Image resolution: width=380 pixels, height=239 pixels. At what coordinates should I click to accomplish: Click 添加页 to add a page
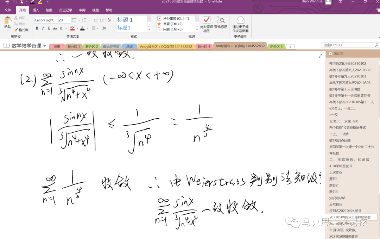[336, 54]
